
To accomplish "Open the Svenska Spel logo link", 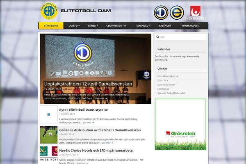I will coord(195,13).
